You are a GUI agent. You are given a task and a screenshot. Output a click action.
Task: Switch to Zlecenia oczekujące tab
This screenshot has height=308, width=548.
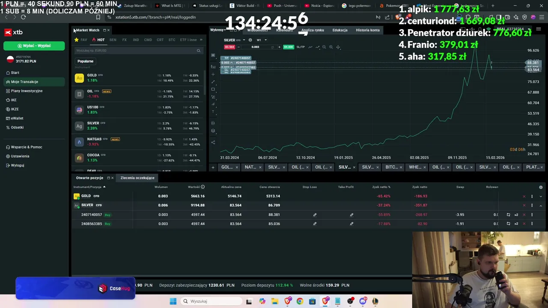point(137,178)
